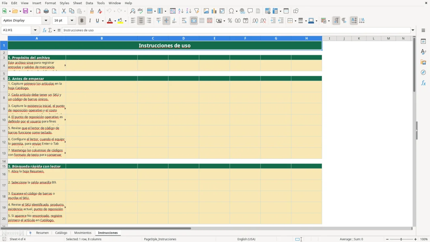Click the Sort icon

173,11
